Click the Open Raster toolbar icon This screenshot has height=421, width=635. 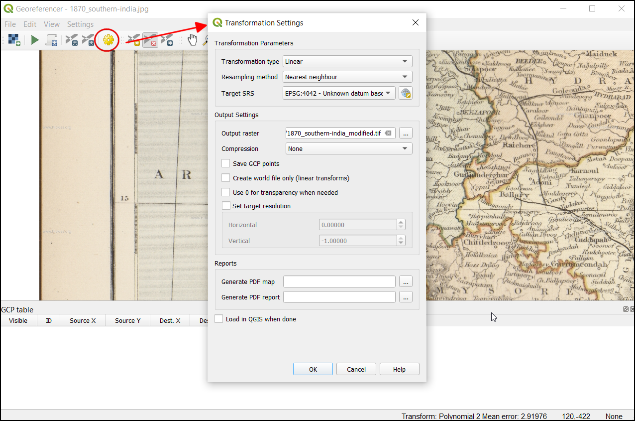(x=14, y=40)
